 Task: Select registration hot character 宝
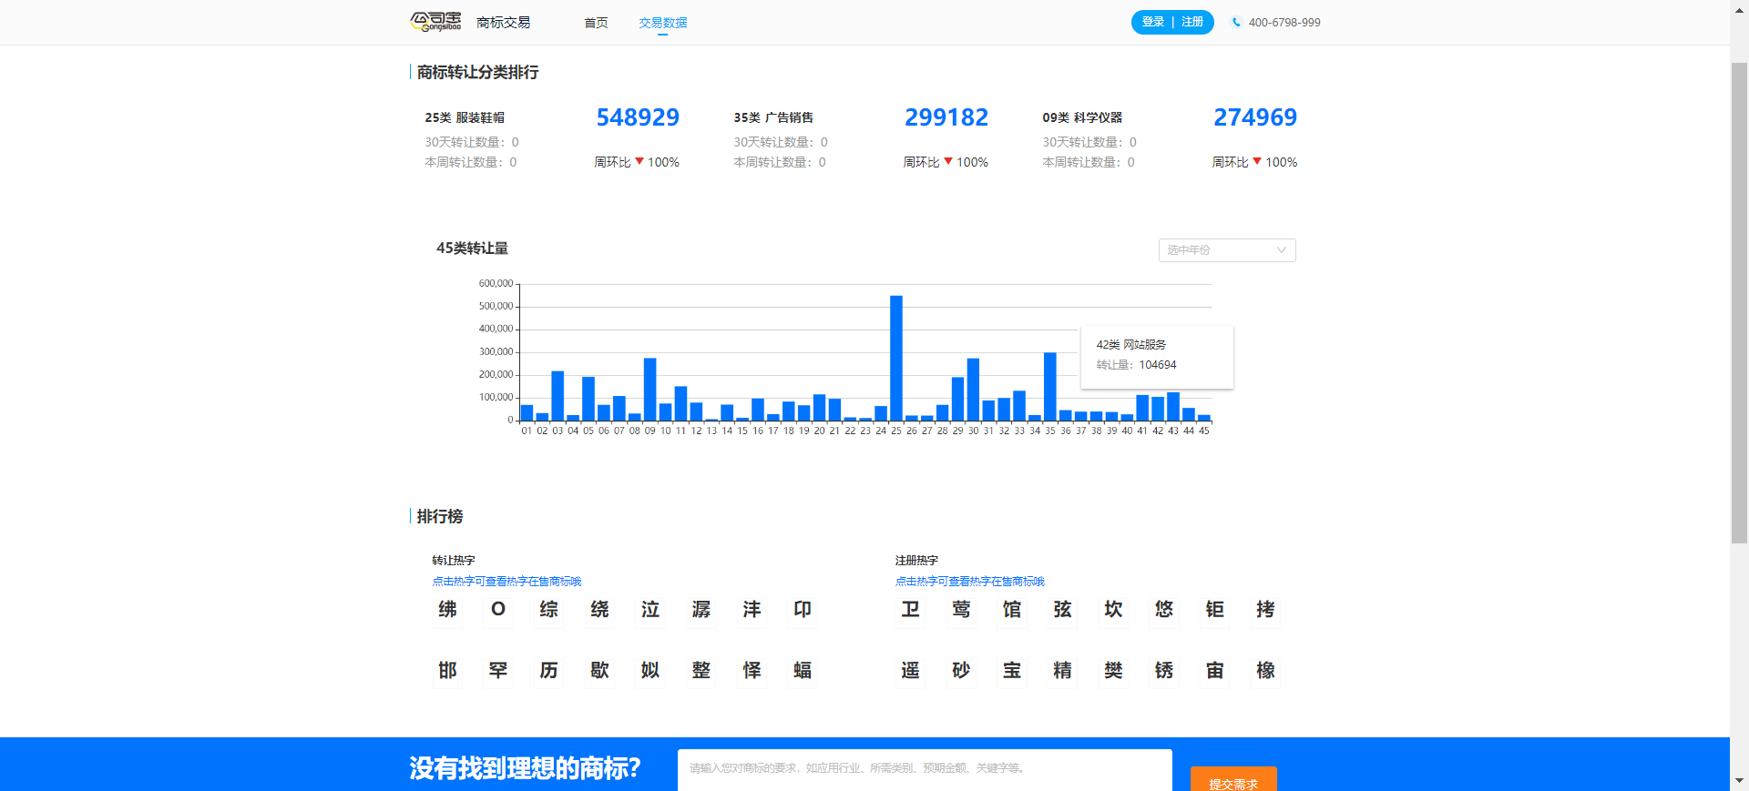(1012, 670)
